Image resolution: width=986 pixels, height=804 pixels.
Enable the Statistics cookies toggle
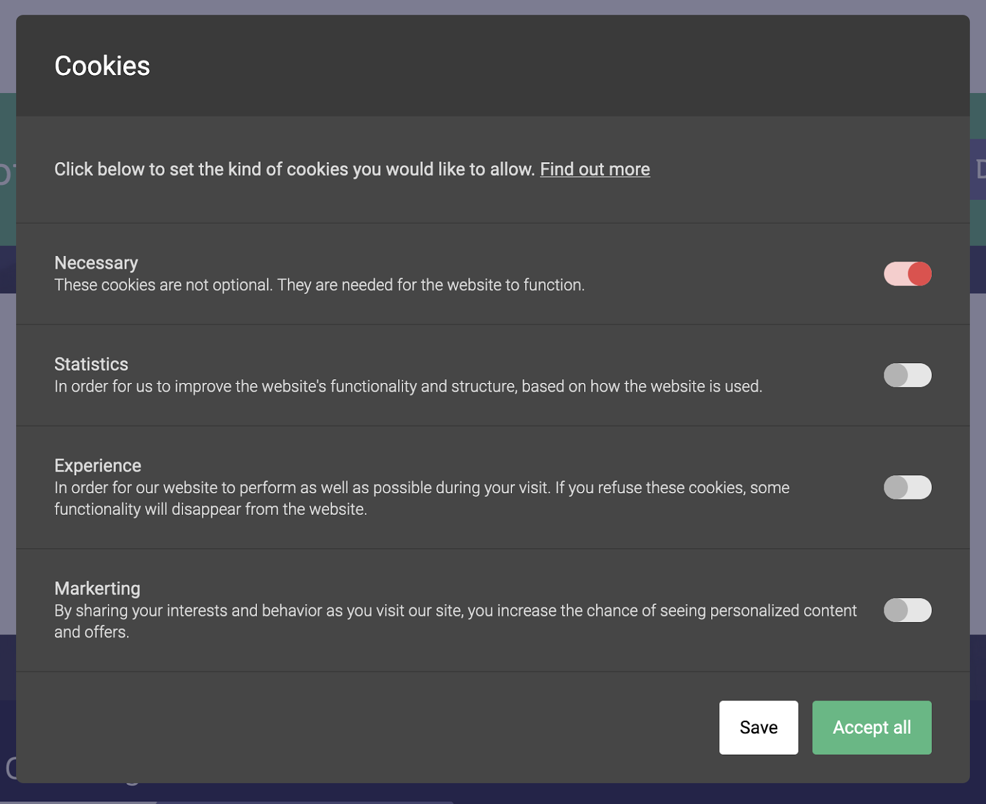coord(908,375)
